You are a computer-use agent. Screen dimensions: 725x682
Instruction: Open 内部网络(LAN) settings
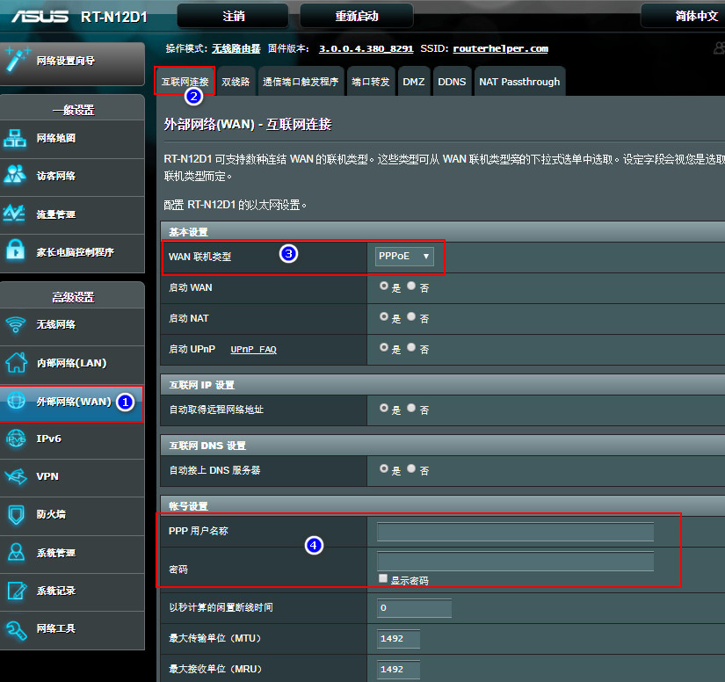pyautogui.click(x=63, y=364)
